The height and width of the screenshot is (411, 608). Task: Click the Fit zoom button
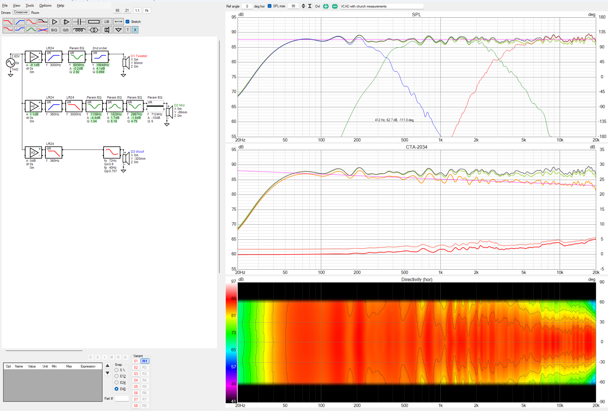[x=147, y=10]
